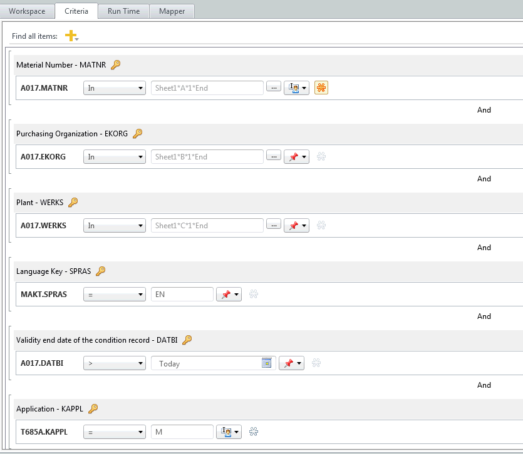523x454 pixels.
Task: Open the pin mode dropdown for A017.DATBI
Action: [291, 363]
